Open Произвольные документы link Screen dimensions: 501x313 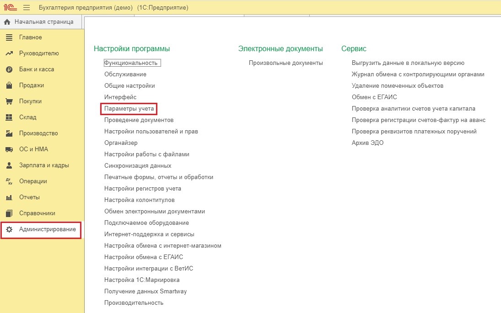point(286,63)
